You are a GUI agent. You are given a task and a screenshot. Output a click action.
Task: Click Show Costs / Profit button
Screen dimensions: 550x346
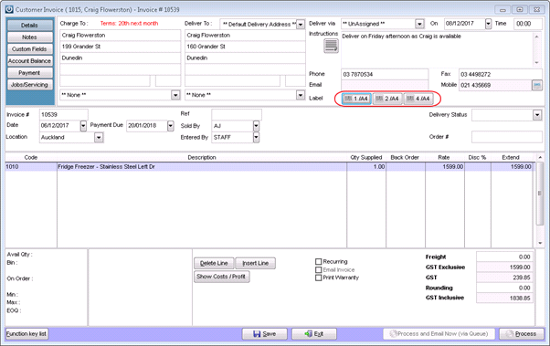click(222, 277)
